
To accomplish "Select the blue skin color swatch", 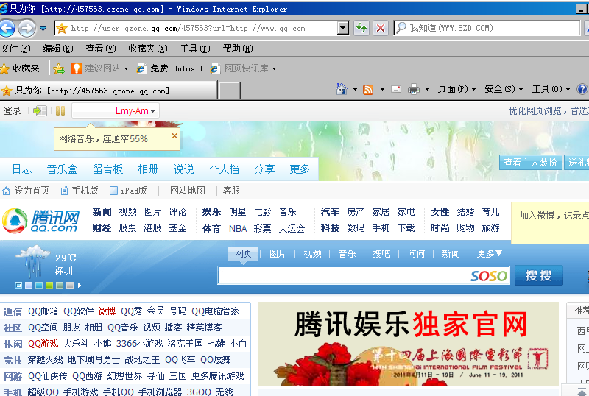I will pos(39,286).
